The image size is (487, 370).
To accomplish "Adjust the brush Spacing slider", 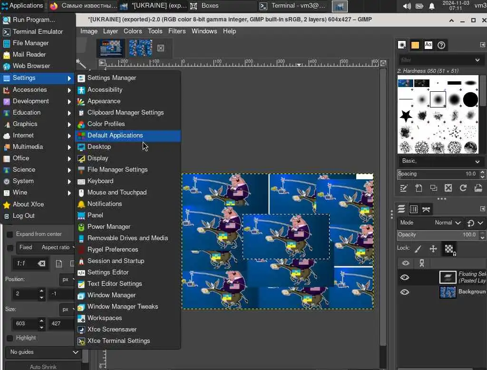I will click(x=438, y=174).
